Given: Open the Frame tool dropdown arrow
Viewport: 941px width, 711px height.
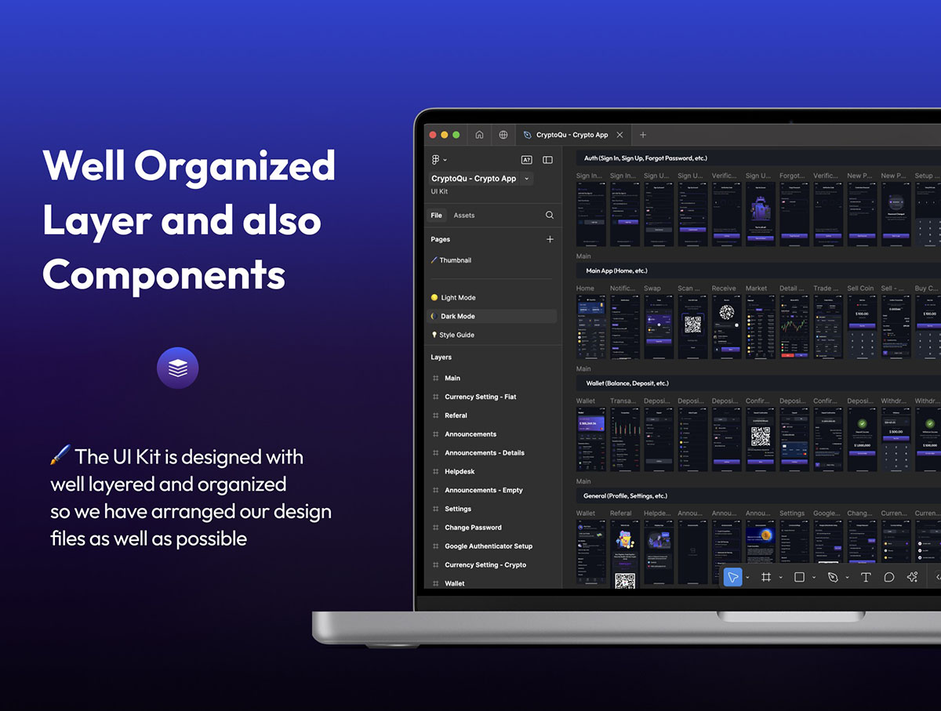Looking at the screenshot, I should (x=780, y=578).
